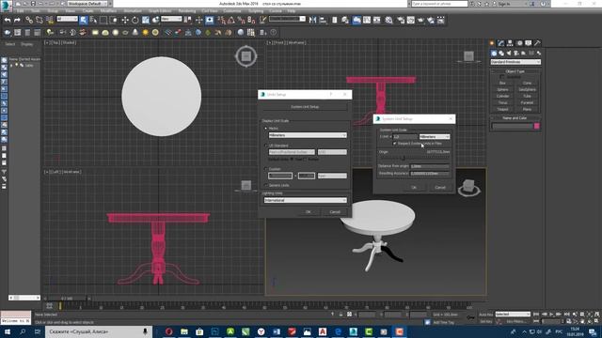Open the Material Editor icon
This screenshot has height=338, width=602.
tap(388, 20)
